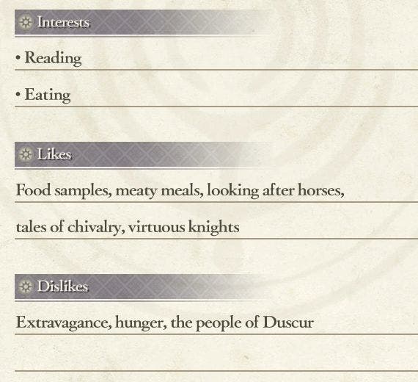This screenshot has height=382, width=418.
Task: Click the Eating interest entry
Action: pyautogui.click(x=48, y=95)
